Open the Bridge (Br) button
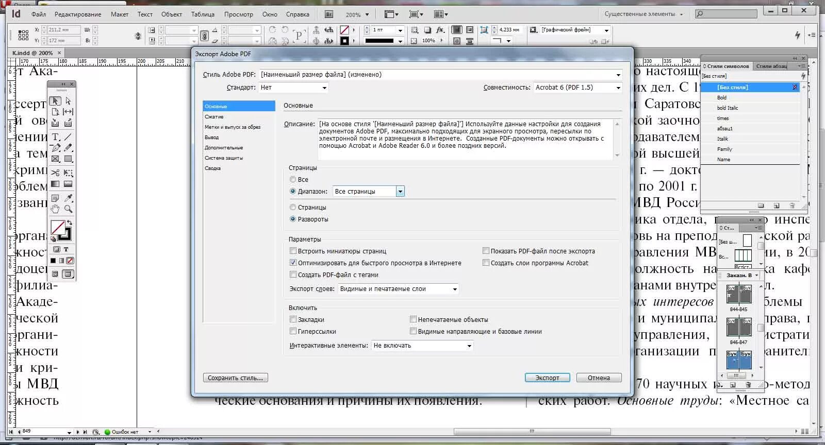Viewport: 825px width, 445px height. 329,14
